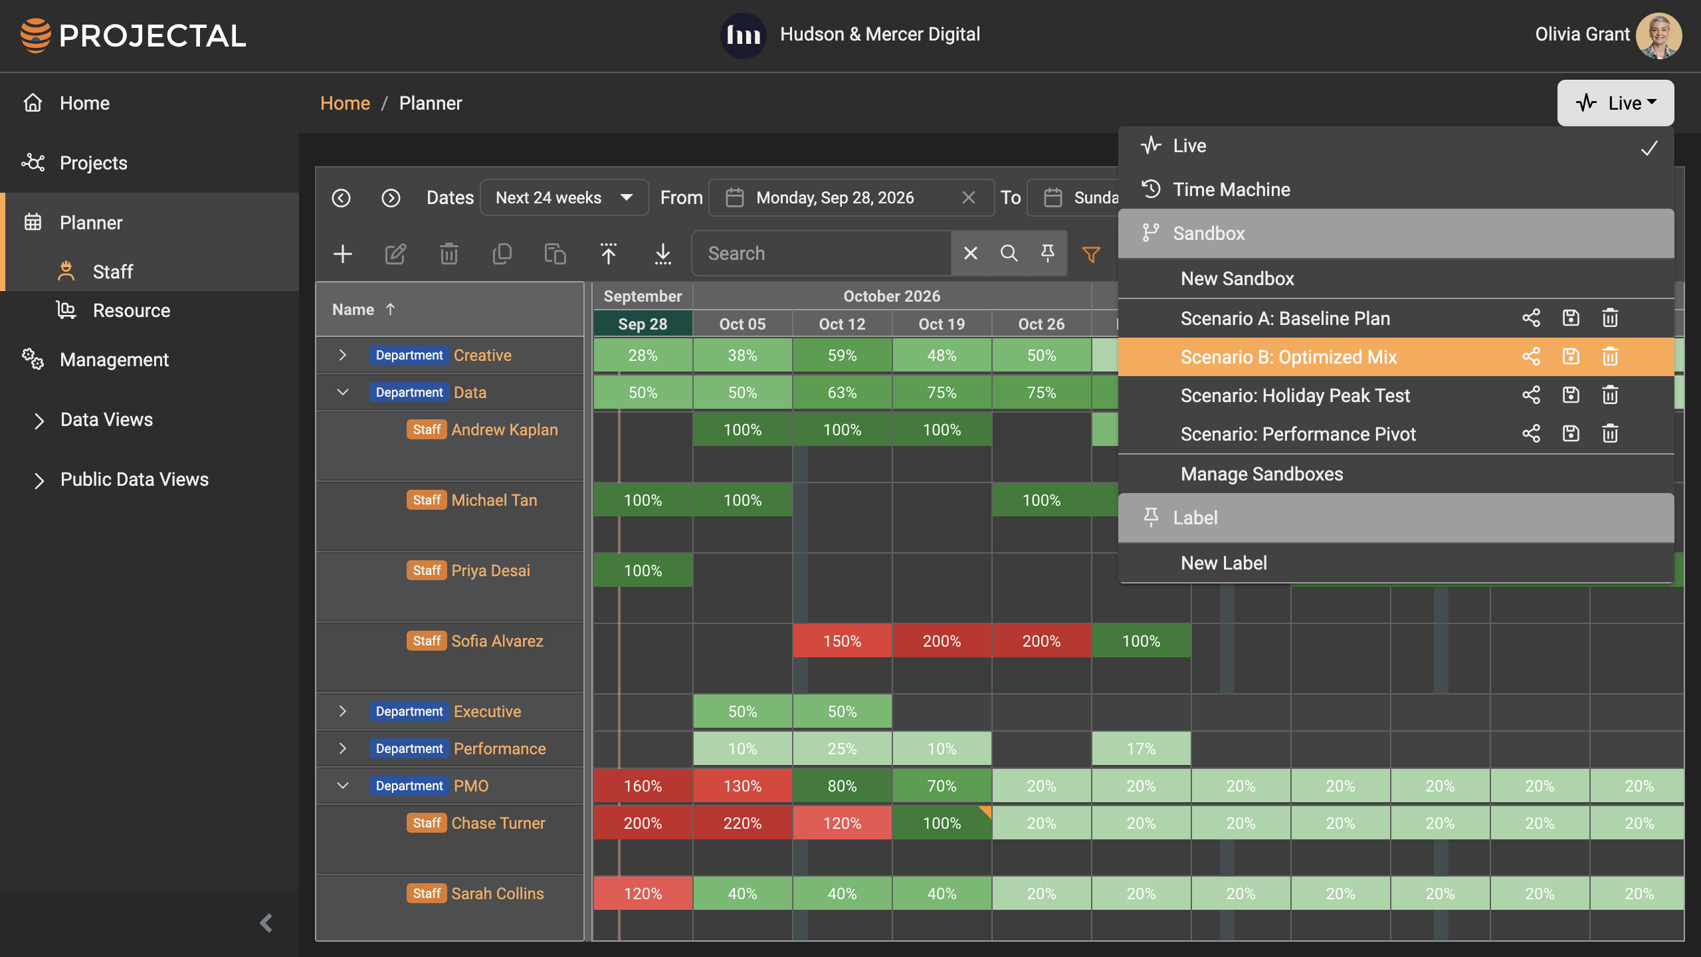Image resolution: width=1701 pixels, height=957 pixels.
Task: Click the collapse-all upward arrow icon
Action: (609, 254)
